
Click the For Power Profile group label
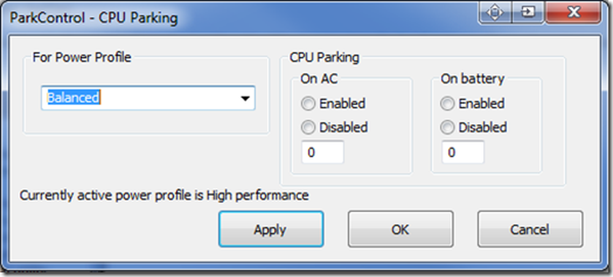(82, 57)
